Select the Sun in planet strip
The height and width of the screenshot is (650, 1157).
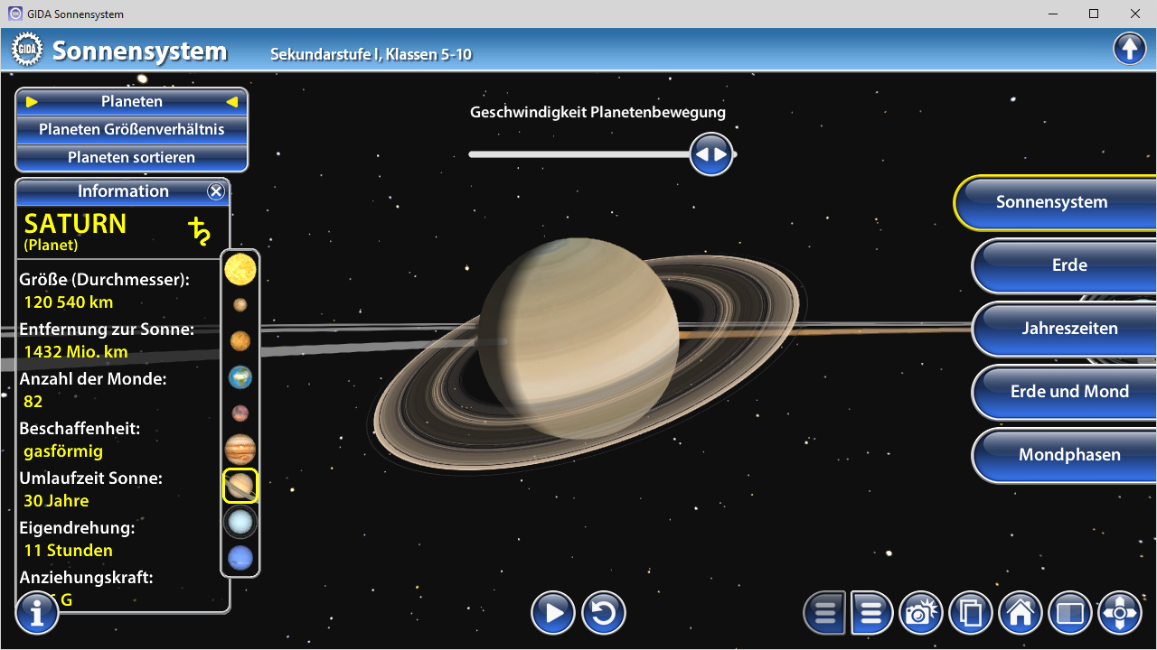coord(240,269)
